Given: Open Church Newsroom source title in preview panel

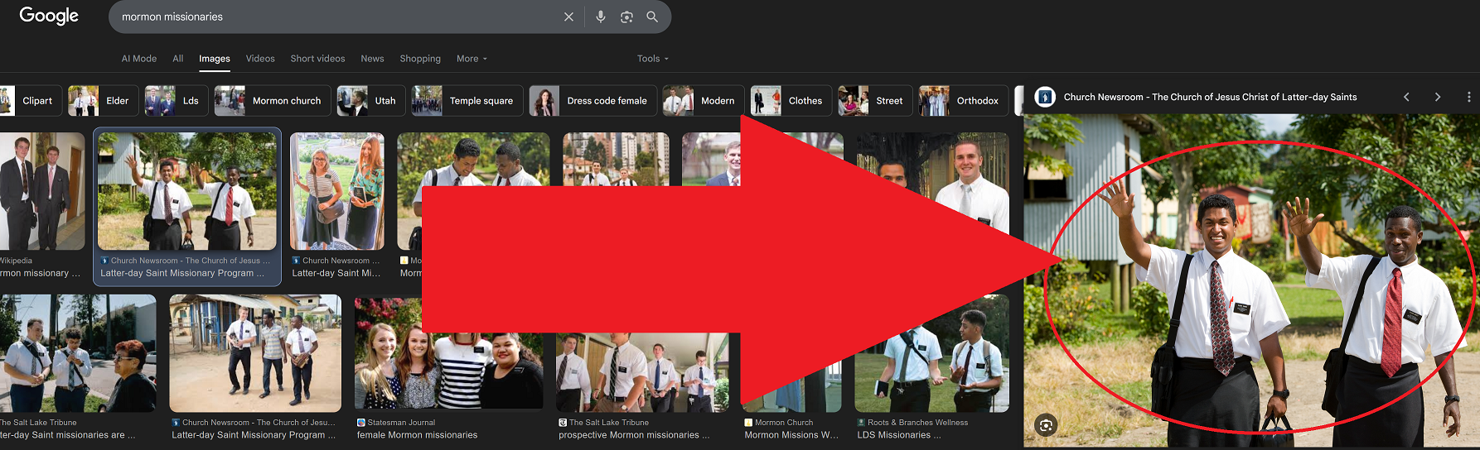Looking at the screenshot, I should pos(1210,97).
